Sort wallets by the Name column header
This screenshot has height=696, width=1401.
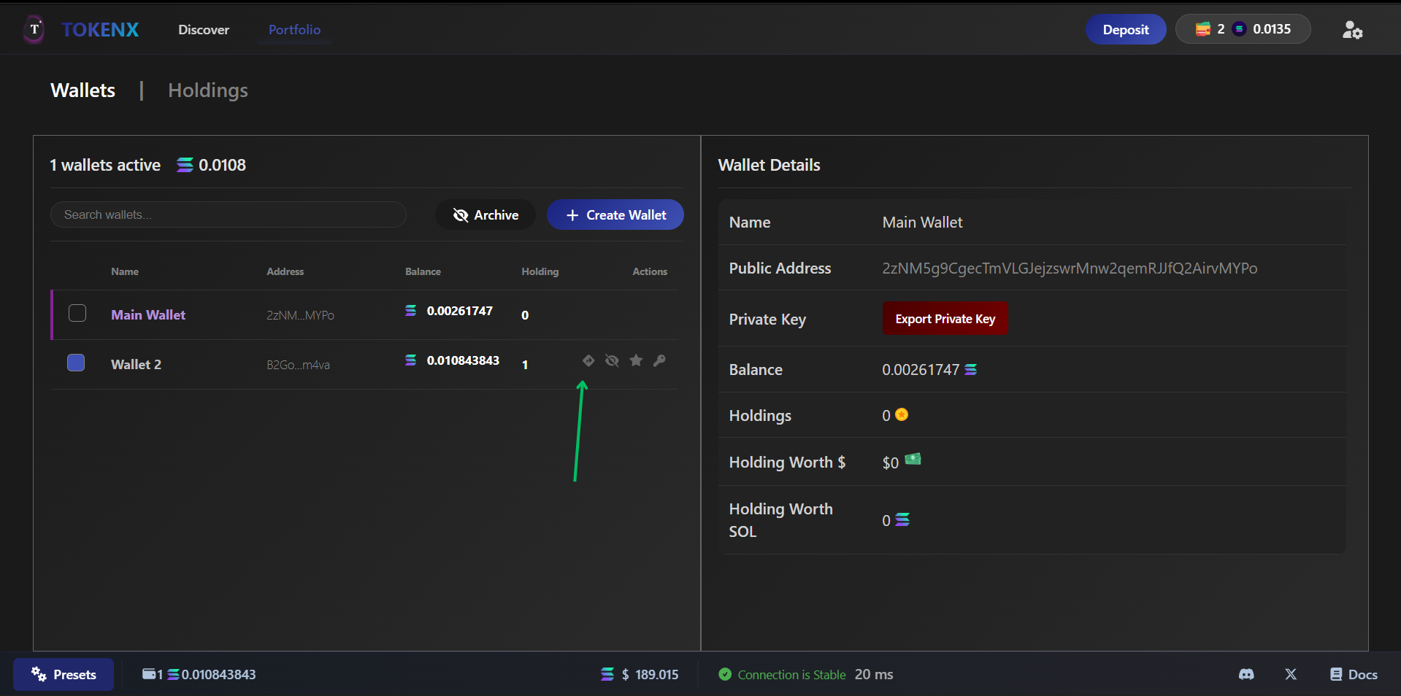coord(125,271)
